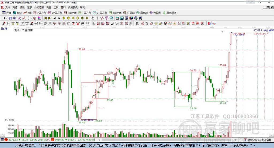Open the 9T四方形 tool

[100, 13]
